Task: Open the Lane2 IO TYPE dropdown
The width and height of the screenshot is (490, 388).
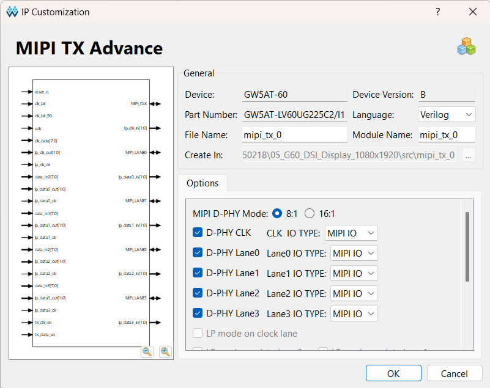Action: point(354,293)
